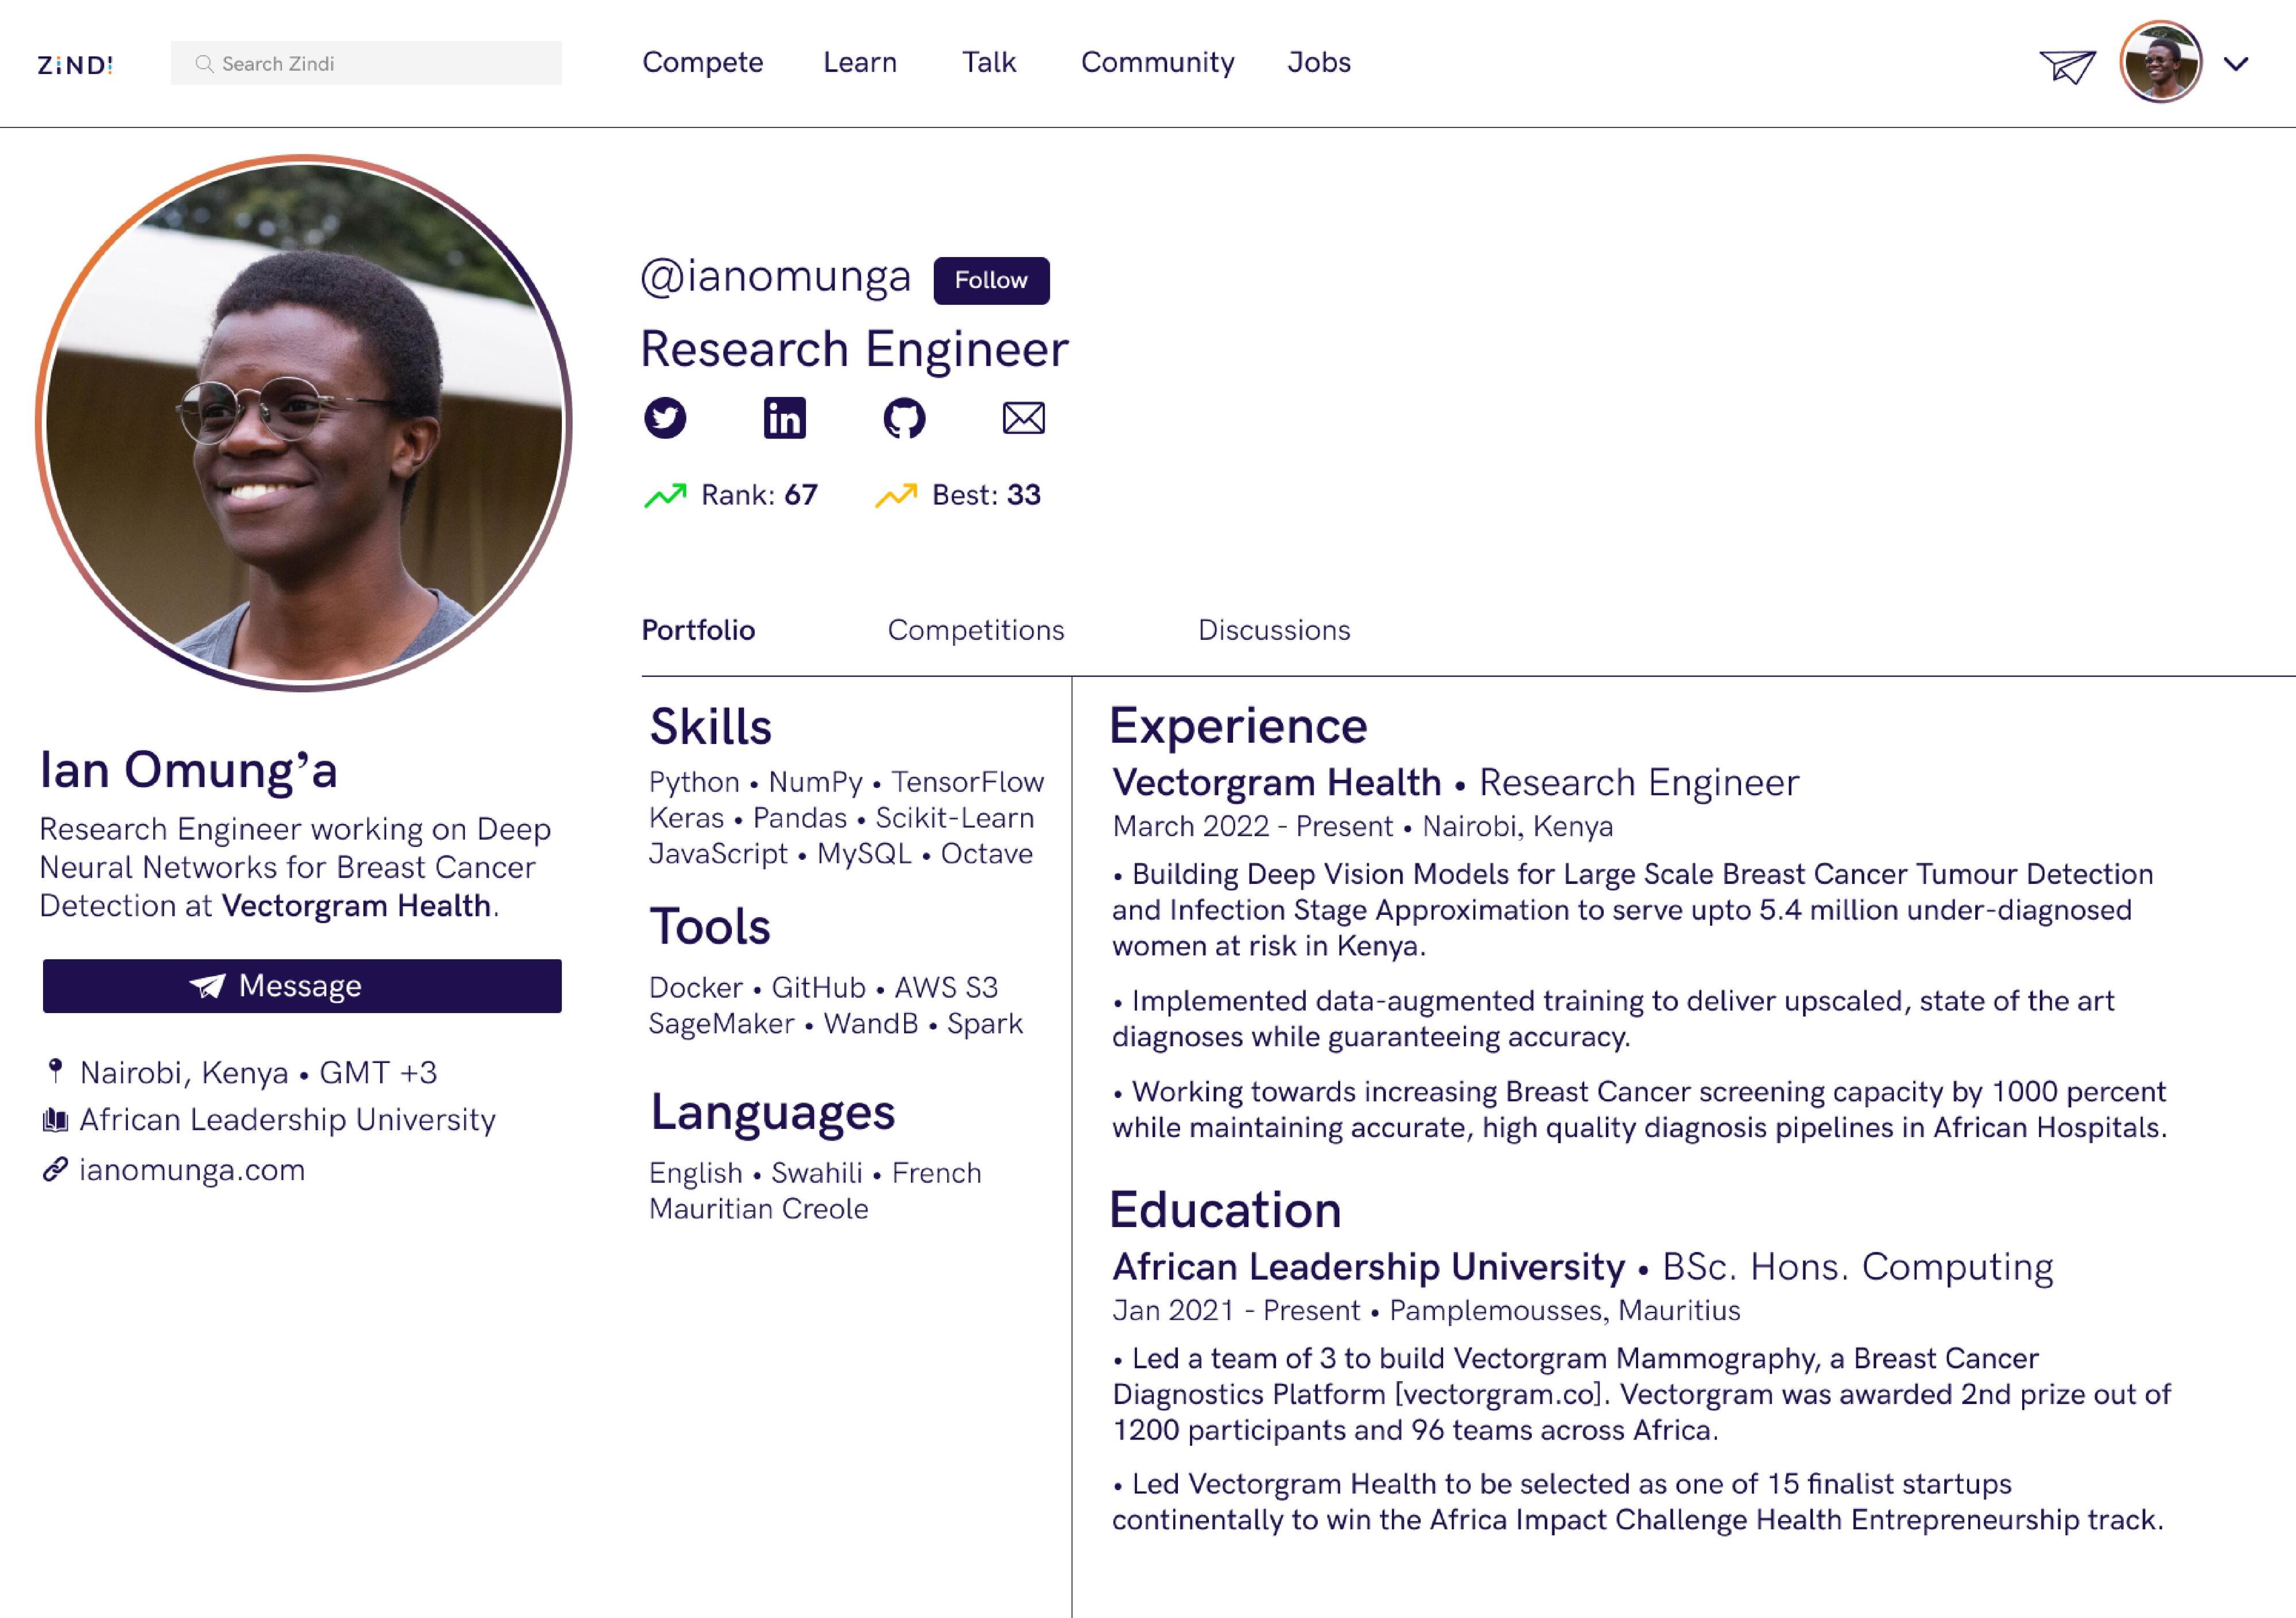Open the large profile photo
This screenshot has width=2296, height=1618.
[304, 423]
